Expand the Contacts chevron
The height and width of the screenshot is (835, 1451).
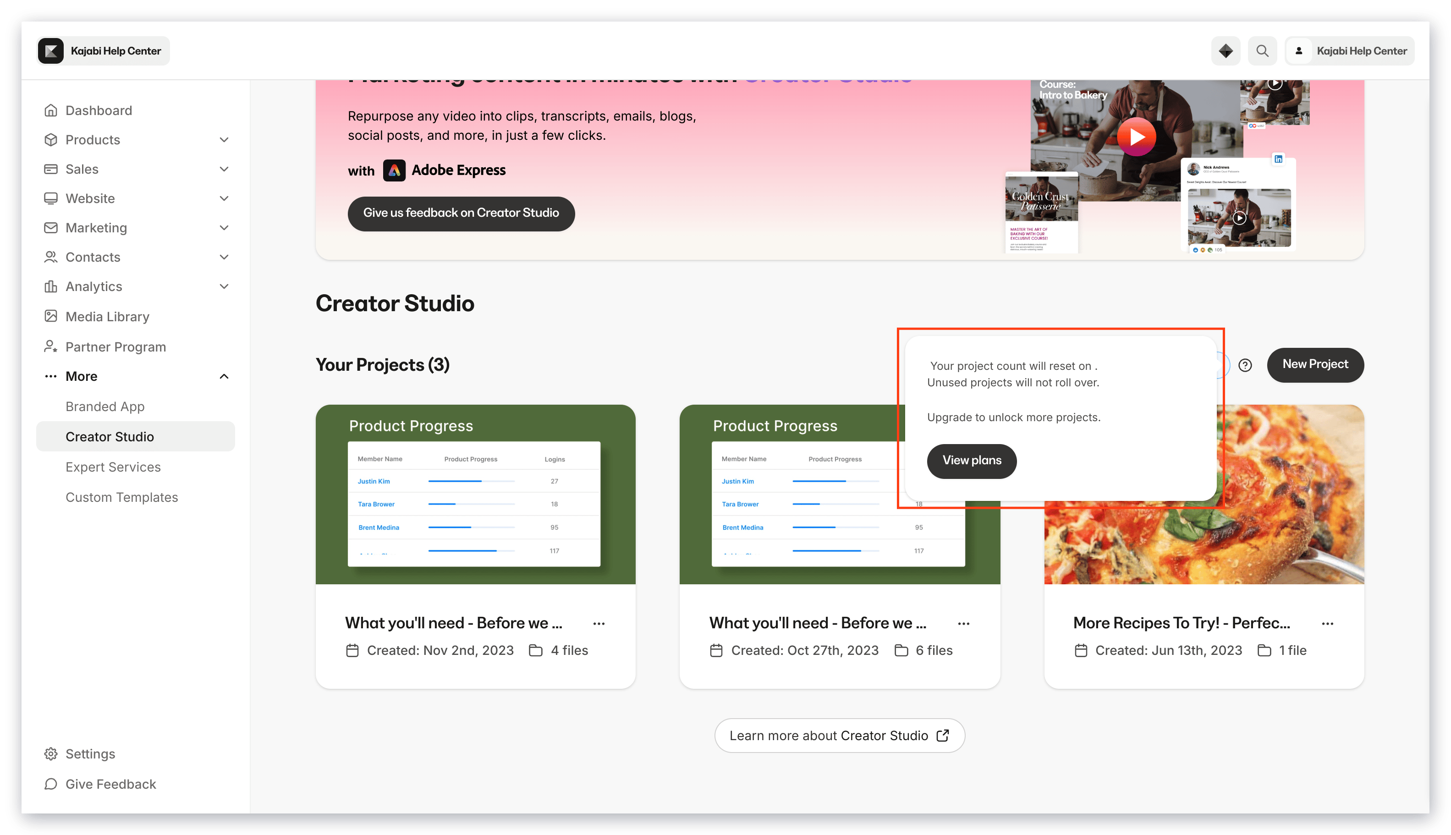[224, 257]
